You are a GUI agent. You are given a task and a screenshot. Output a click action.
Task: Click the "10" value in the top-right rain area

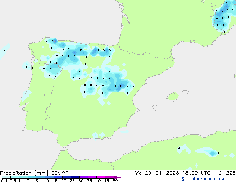(x=222, y=11)
